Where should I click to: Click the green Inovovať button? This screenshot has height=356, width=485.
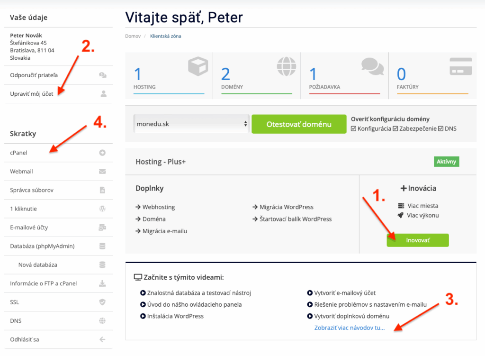[417, 240]
